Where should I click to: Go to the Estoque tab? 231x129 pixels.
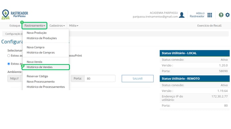click(15, 26)
